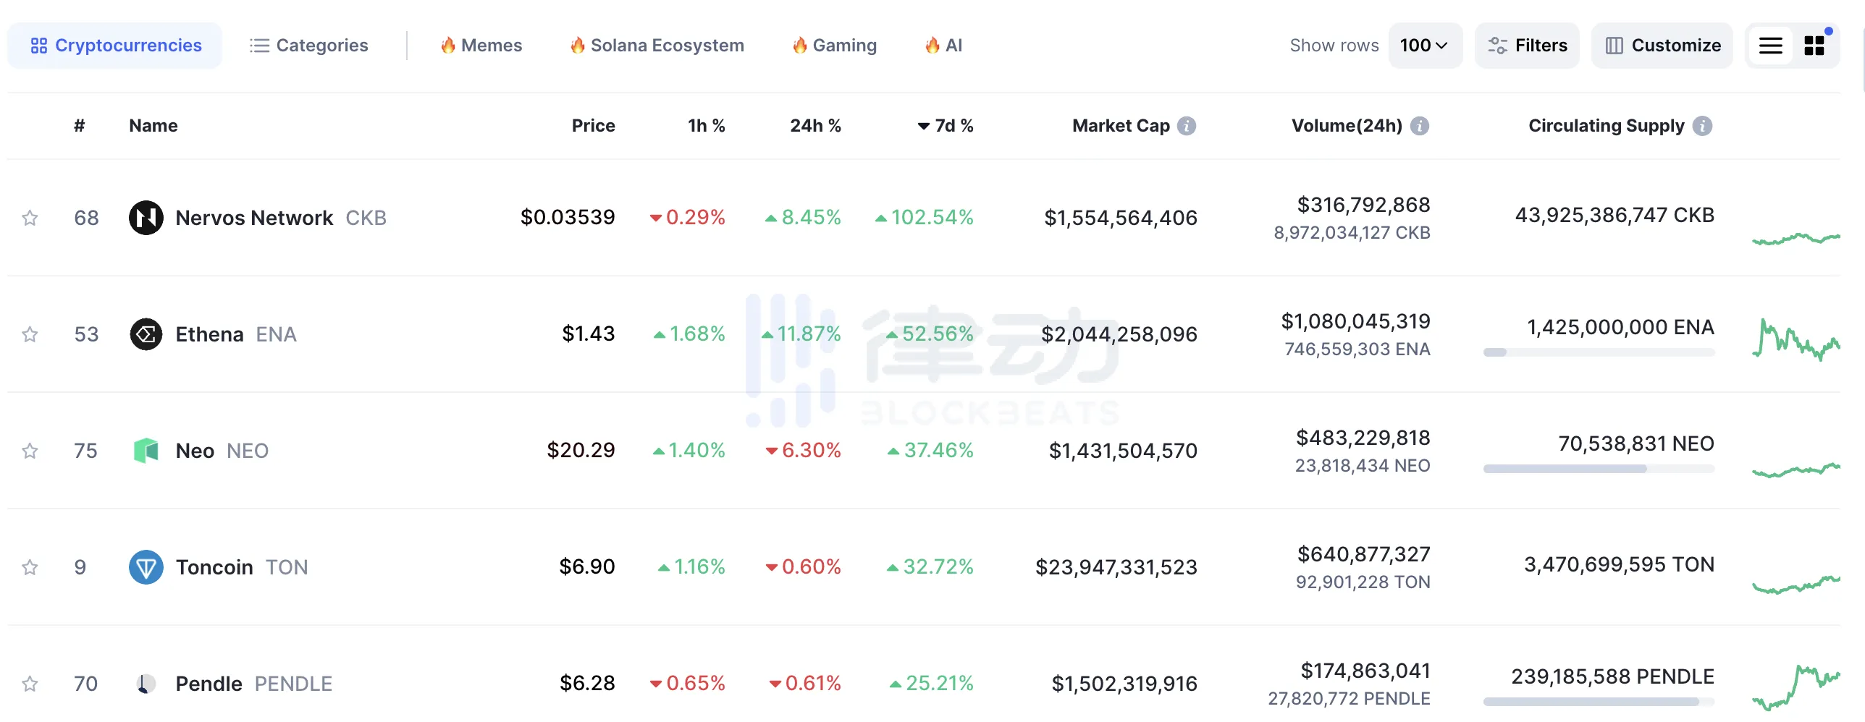Open the Solana Ecosystem tab
The width and height of the screenshot is (1865, 722).
pos(657,46)
